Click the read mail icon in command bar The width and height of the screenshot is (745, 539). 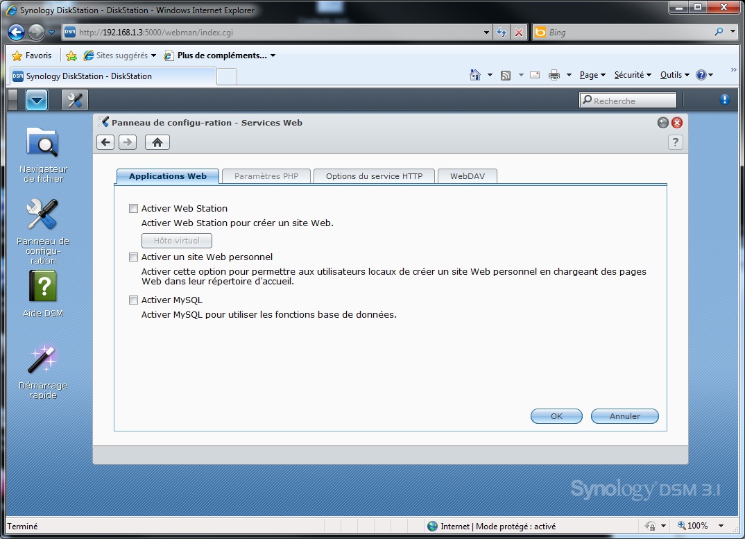pyautogui.click(x=535, y=75)
